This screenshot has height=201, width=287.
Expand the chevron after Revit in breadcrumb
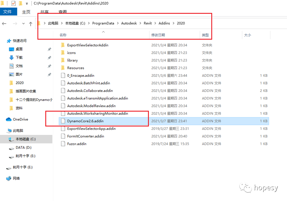[x=155, y=23]
